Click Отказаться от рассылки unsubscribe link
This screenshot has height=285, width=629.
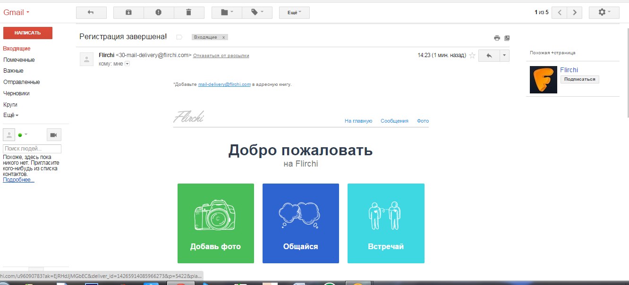(x=221, y=56)
